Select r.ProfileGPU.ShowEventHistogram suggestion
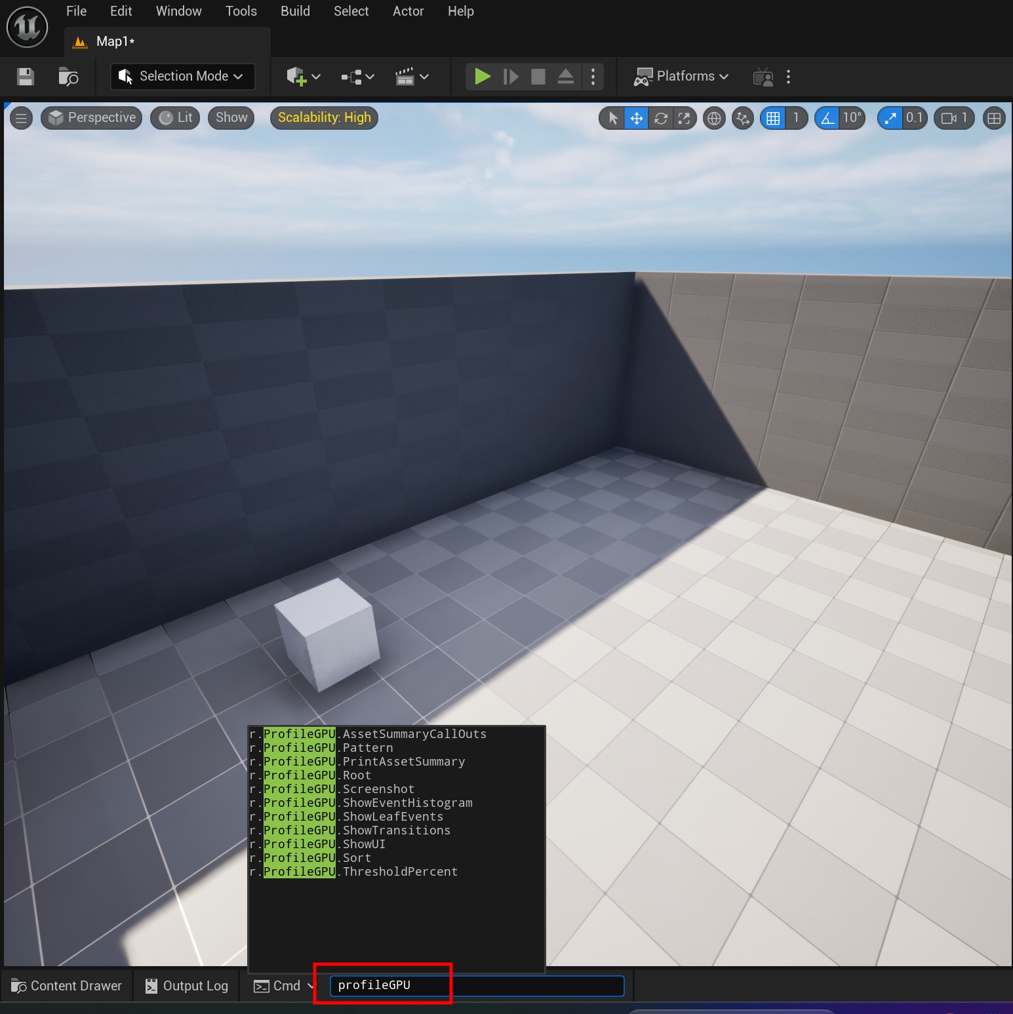1013x1014 pixels. (x=396, y=803)
